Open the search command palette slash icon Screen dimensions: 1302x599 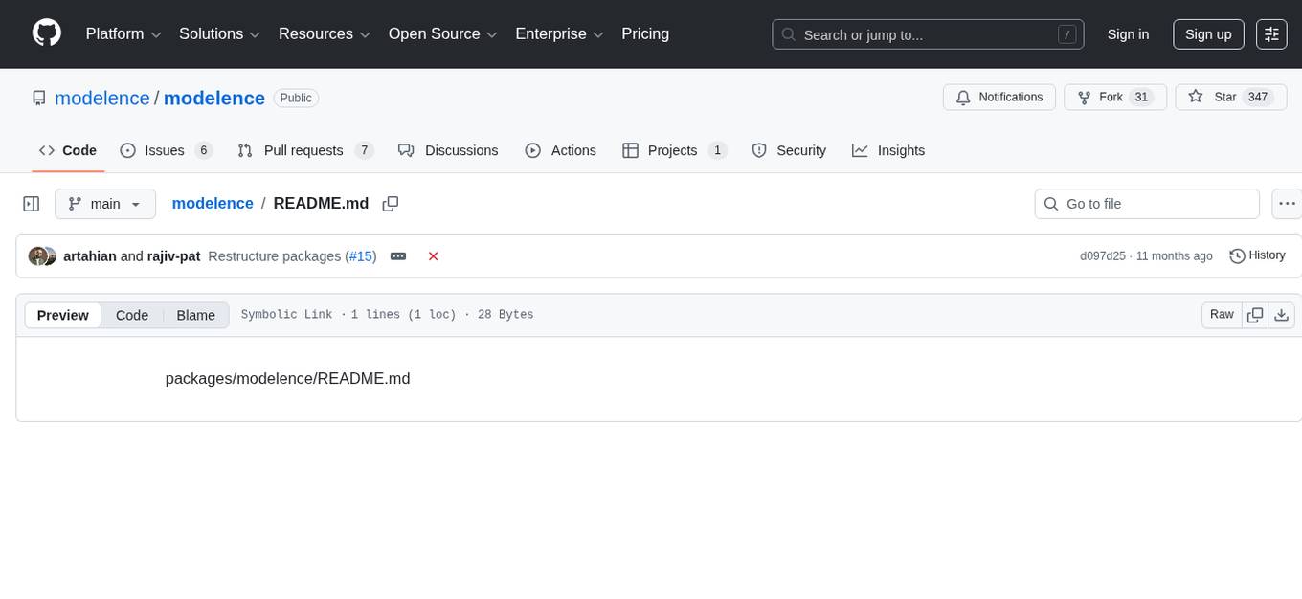[1066, 34]
